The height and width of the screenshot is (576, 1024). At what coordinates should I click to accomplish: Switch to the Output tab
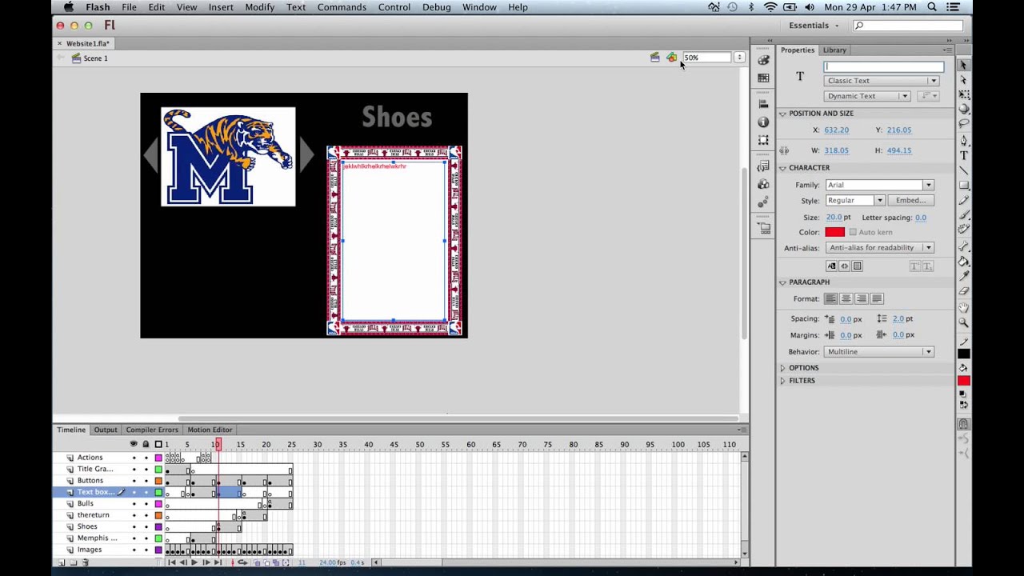pyautogui.click(x=106, y=430)
